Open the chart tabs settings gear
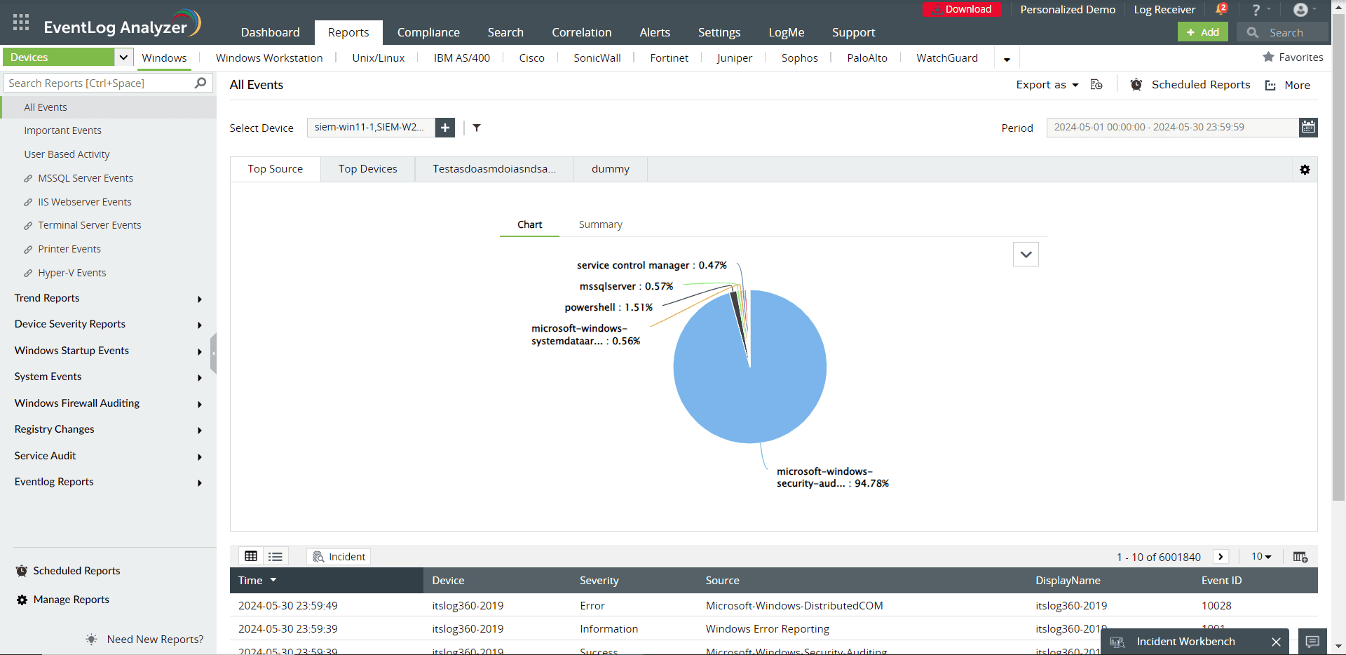 (1305, 170)
